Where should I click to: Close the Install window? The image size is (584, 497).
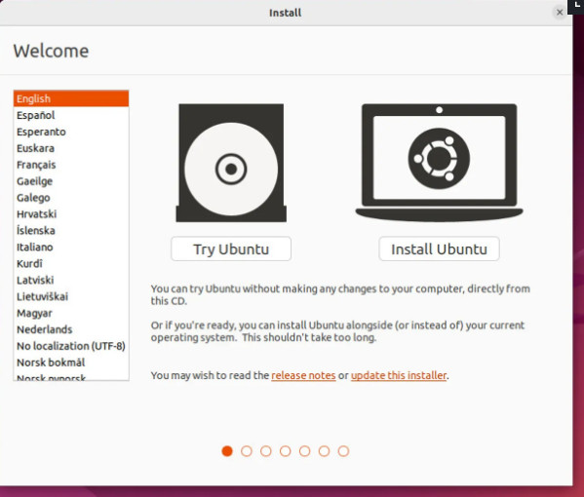[x=559, y=13]
